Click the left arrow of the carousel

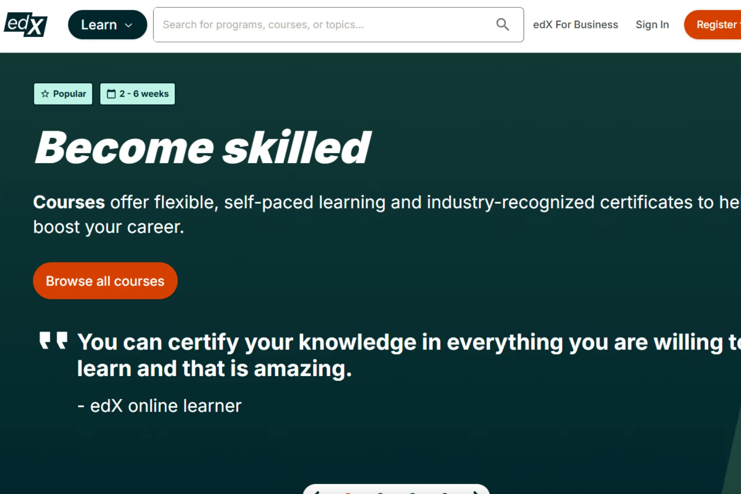tap(318, 492)
